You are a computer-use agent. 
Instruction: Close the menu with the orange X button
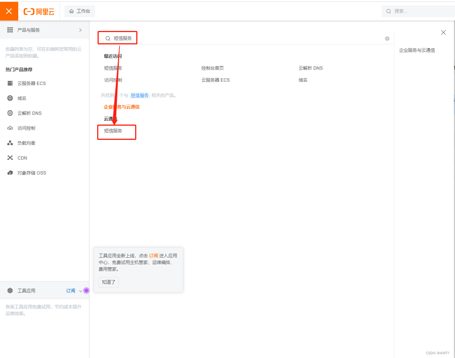click(9, 11)
